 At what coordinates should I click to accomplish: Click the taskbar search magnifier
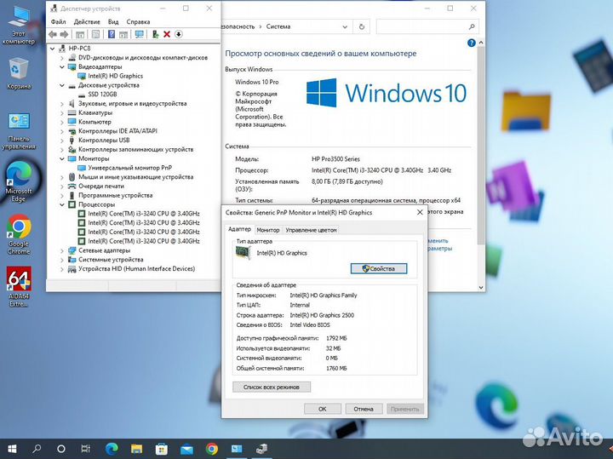coord(37,449)
